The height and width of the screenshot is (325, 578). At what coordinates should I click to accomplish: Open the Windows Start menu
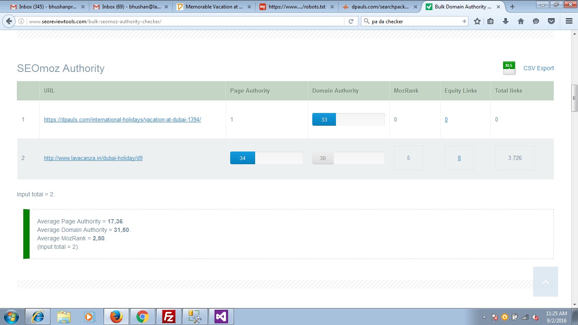pyautogui.click(x=11, y=317)
